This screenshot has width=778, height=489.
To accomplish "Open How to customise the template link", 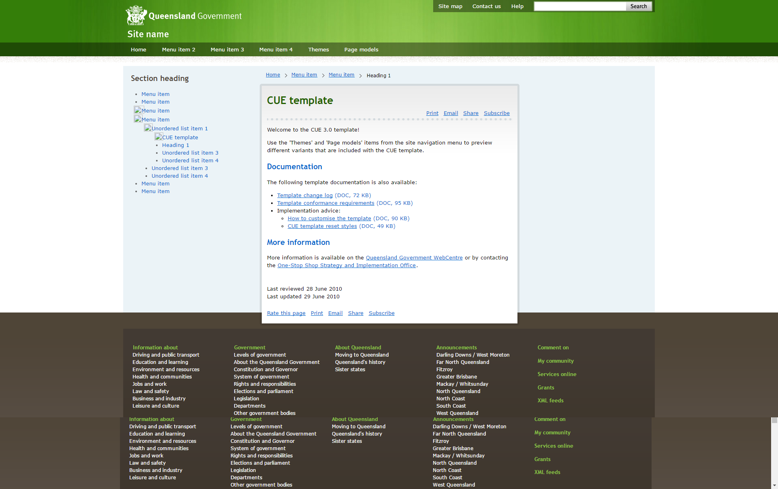I will pyautogui.click(x=329, y=218).
